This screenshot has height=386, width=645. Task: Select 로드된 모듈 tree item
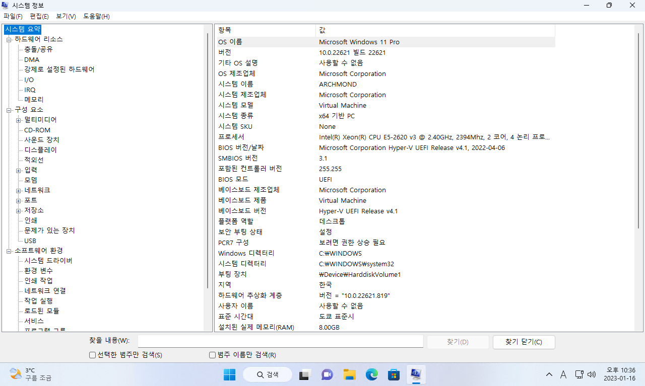(42, 311)
